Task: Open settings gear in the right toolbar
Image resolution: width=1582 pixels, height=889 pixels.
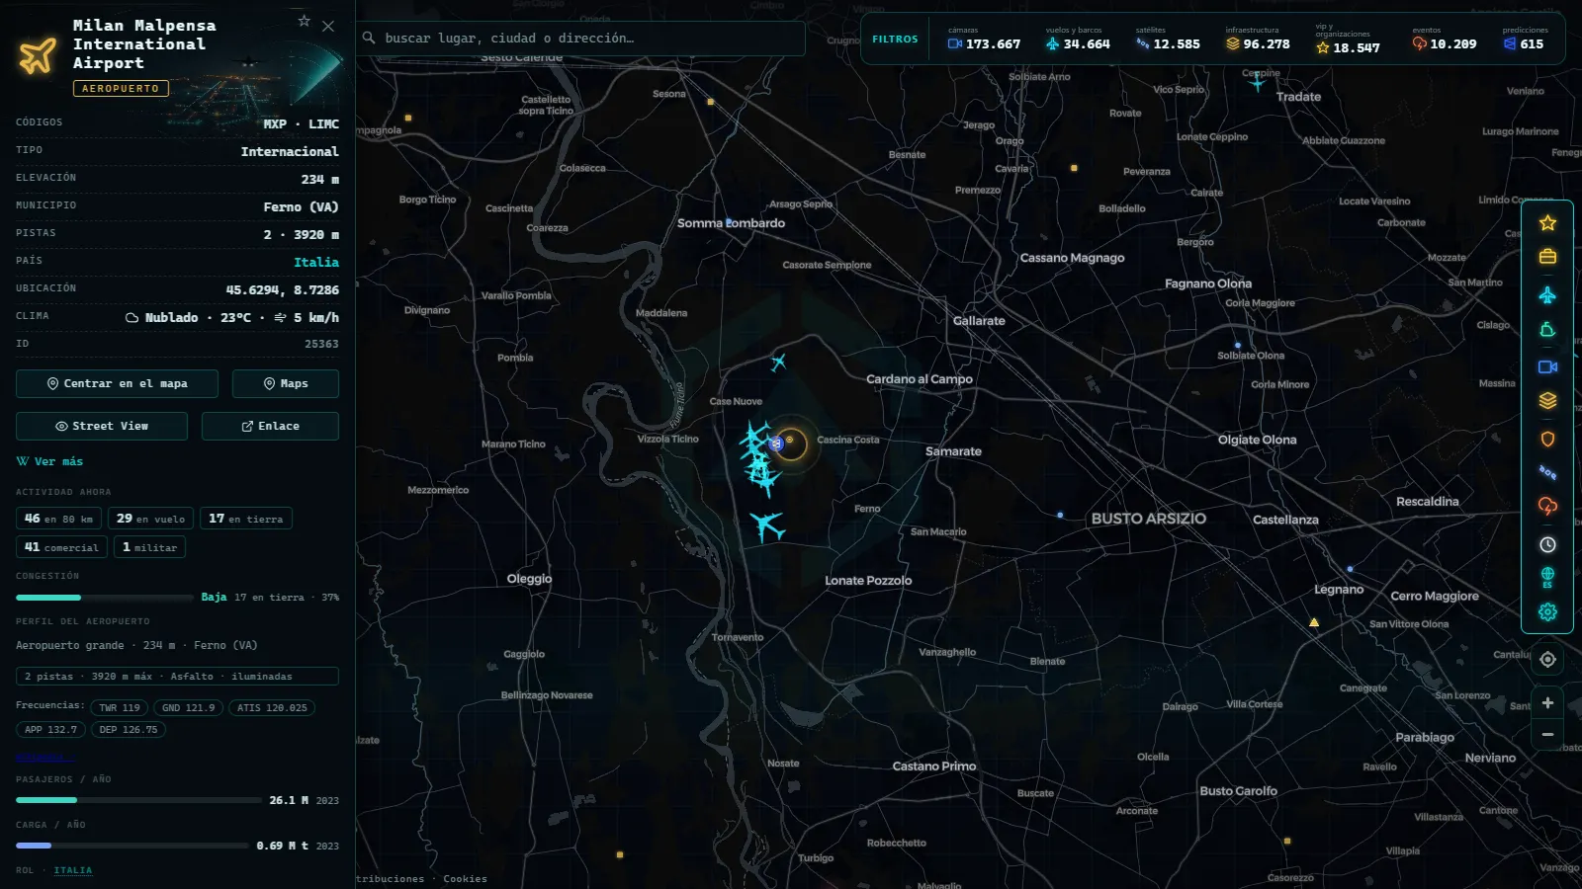Action: pyautogui.click(x=1547, y=612)
